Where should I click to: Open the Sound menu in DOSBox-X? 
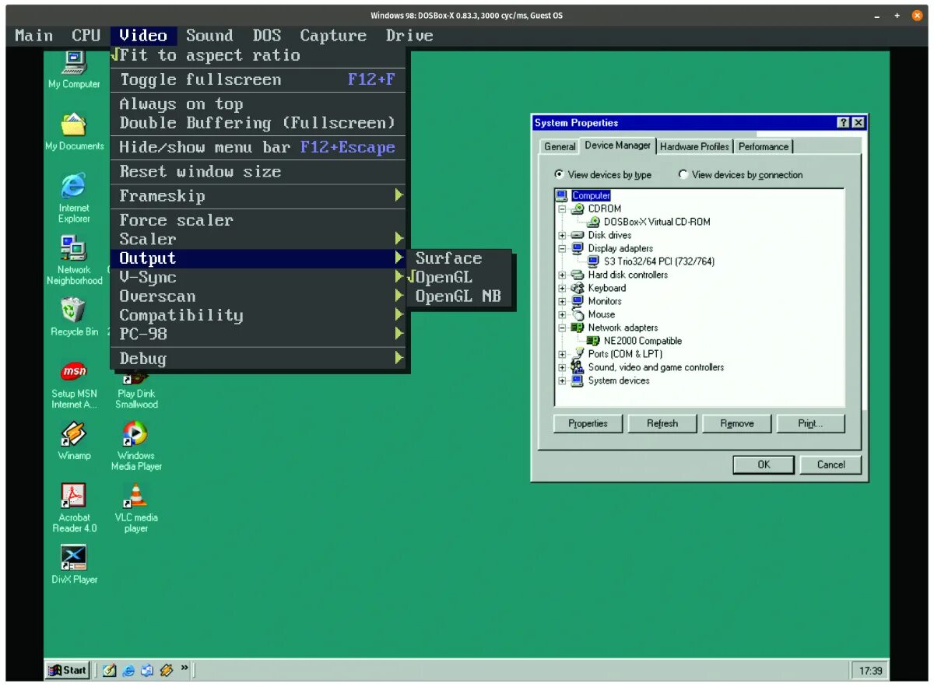click(x=209, y=36)
